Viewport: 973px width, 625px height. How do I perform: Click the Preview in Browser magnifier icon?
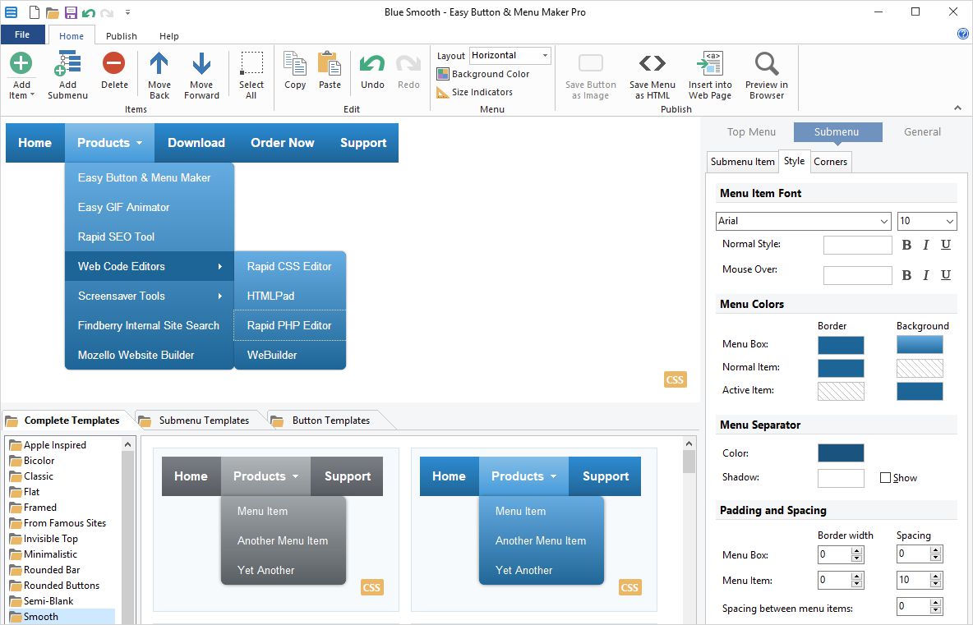(x=766, y=65)
